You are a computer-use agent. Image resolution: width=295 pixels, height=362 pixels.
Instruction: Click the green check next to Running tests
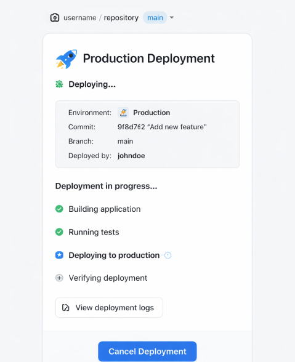click(x=59, y=231)
